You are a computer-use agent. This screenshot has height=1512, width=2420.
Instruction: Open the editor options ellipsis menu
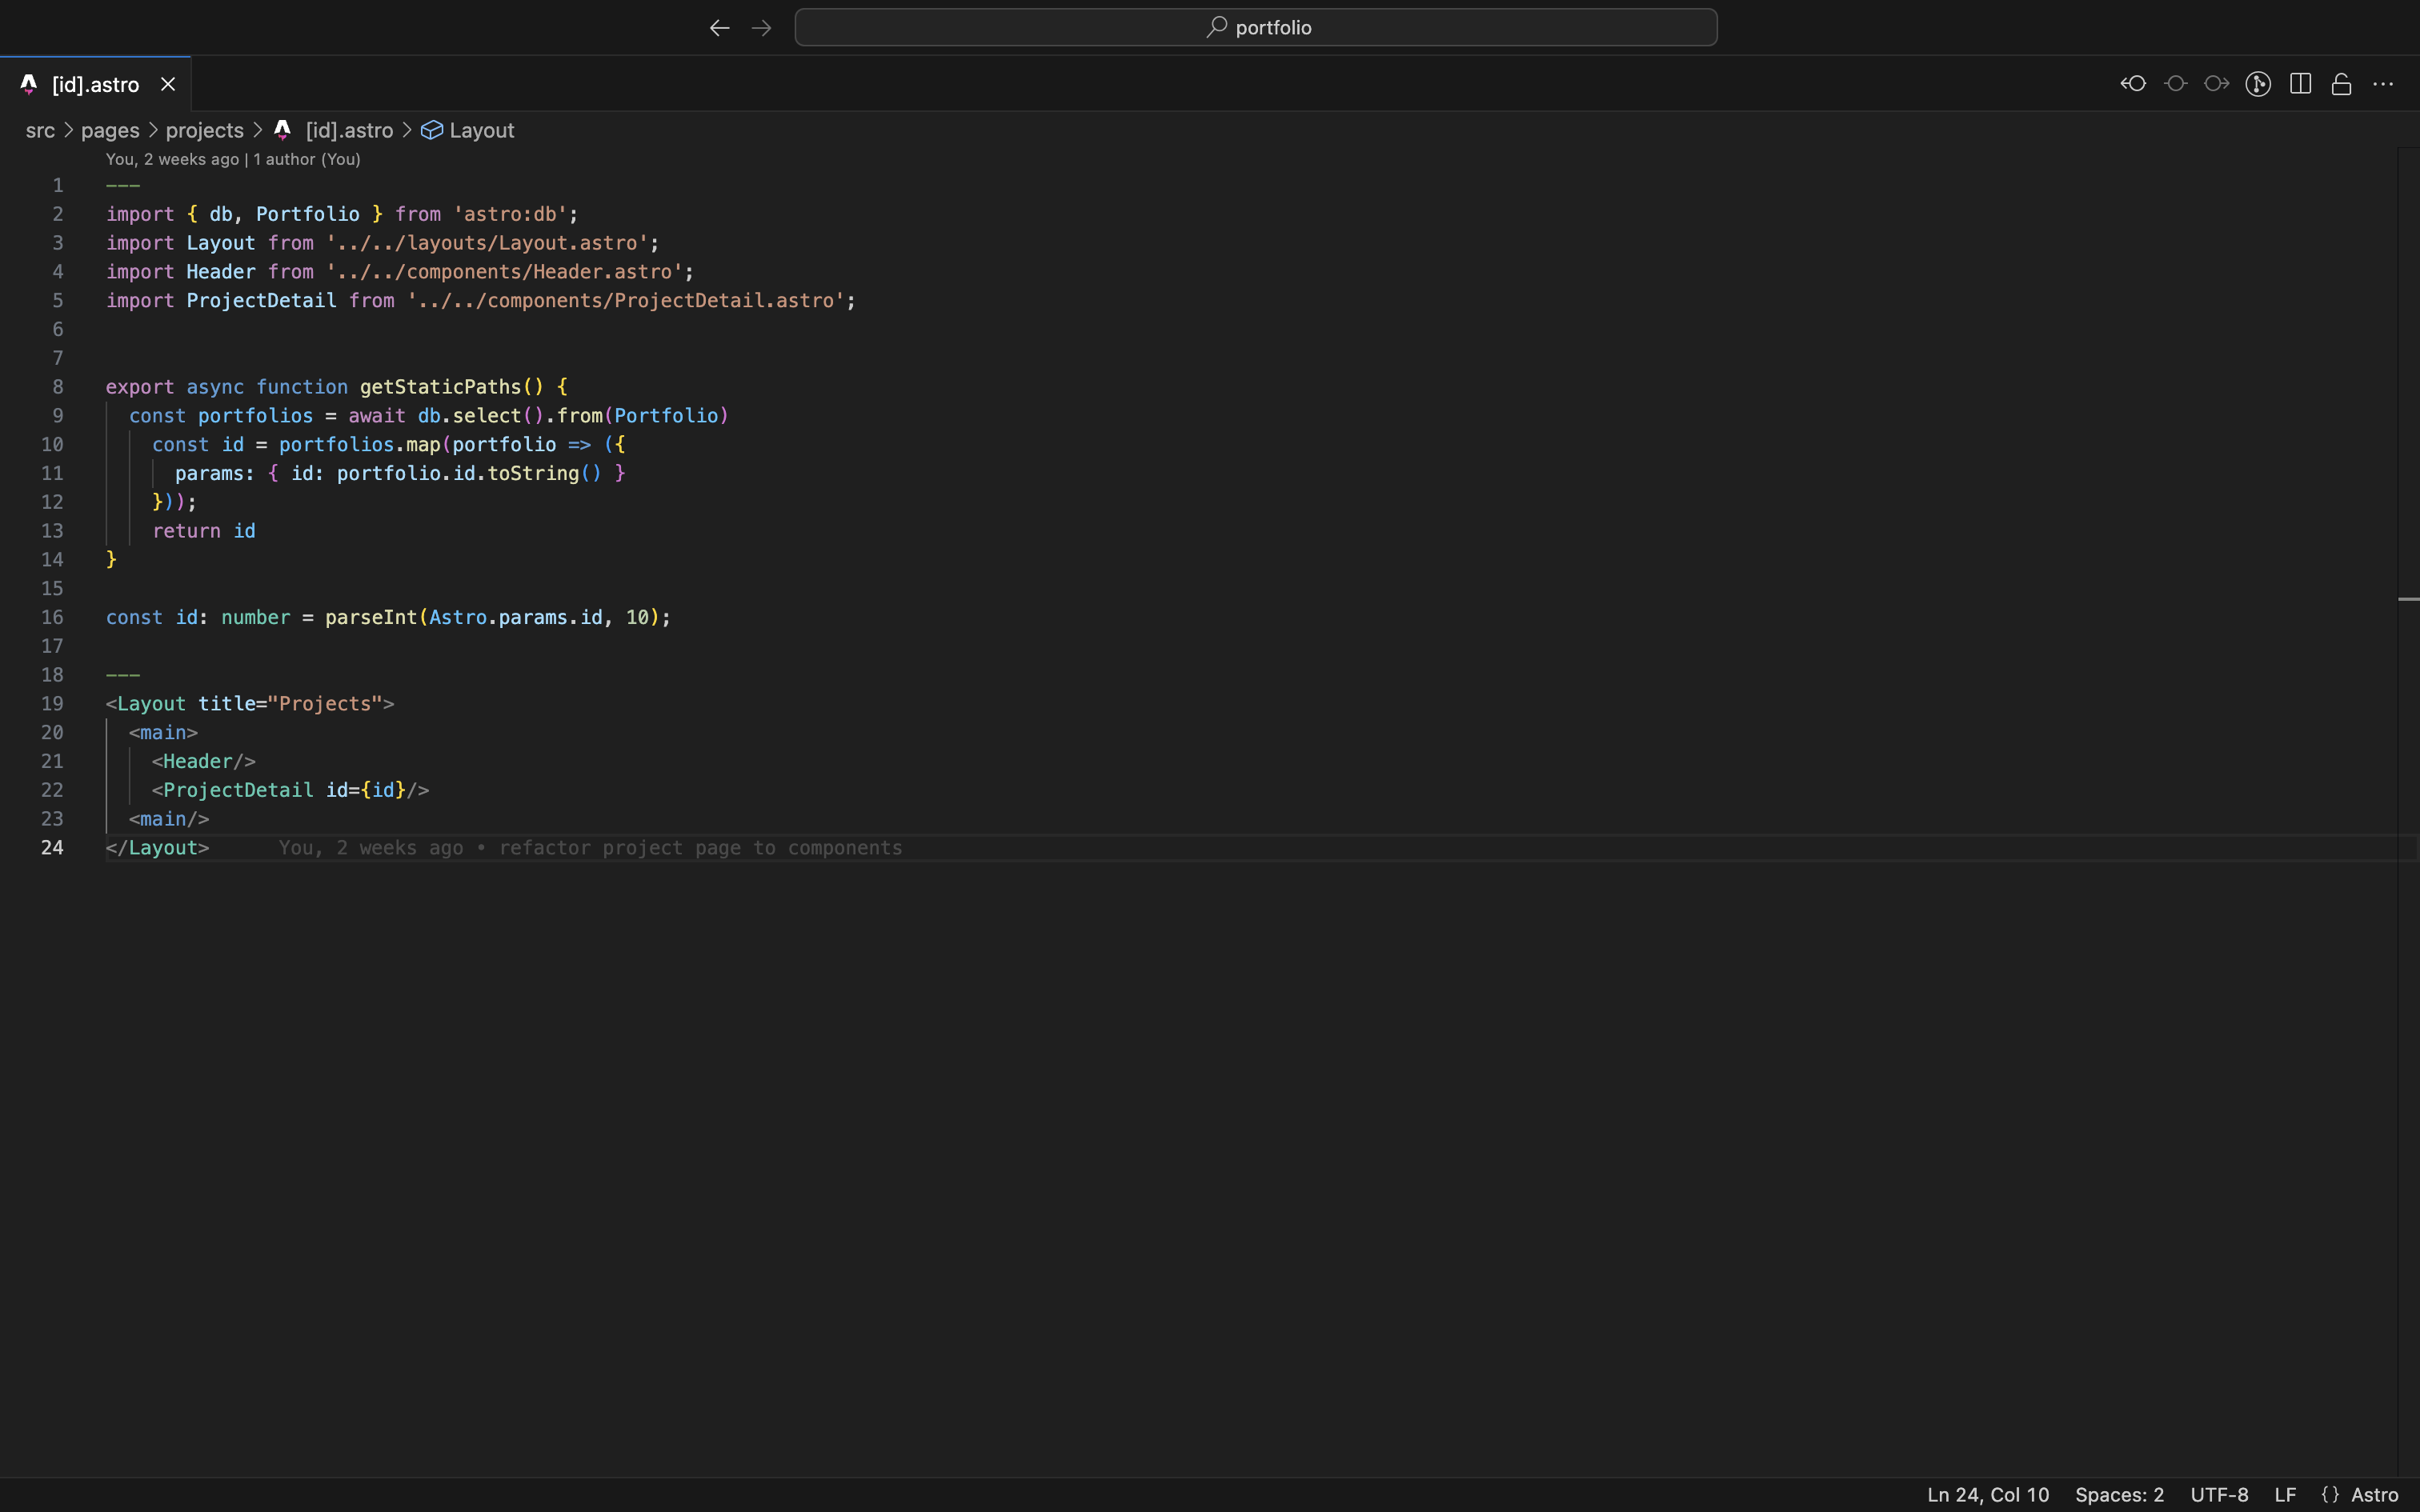(2385, 84)
